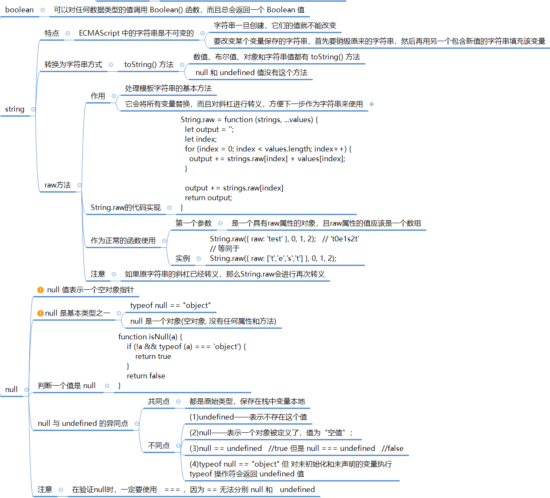
Task: Collapse the 作为正常的函数使用 branch
Action: click(x=164, y=241)
